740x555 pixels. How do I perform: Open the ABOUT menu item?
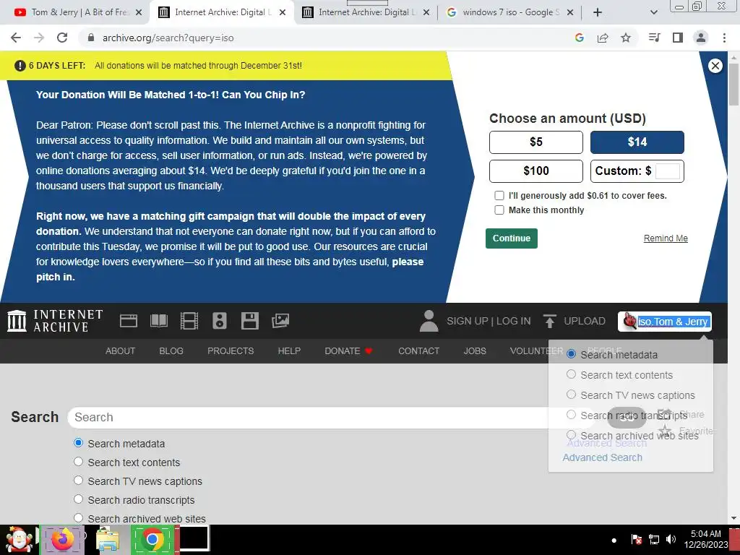point(120,351)
